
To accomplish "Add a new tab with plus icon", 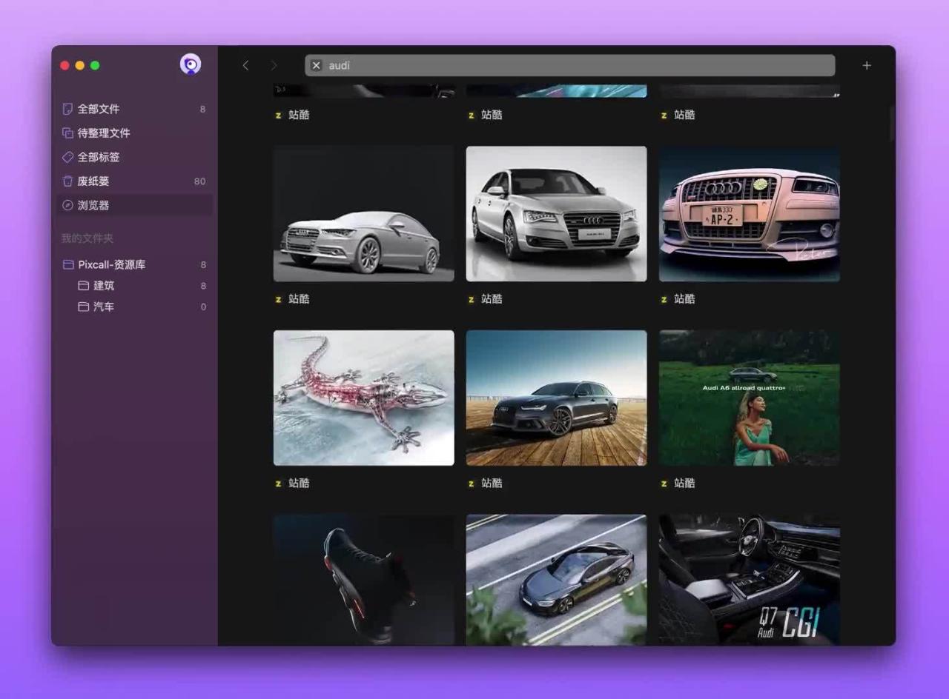I will coord(867,66).
